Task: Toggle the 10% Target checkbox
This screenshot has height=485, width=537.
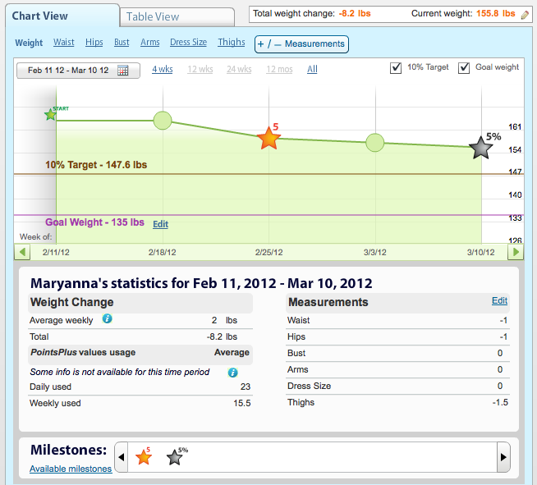Action: click(396, 67)
